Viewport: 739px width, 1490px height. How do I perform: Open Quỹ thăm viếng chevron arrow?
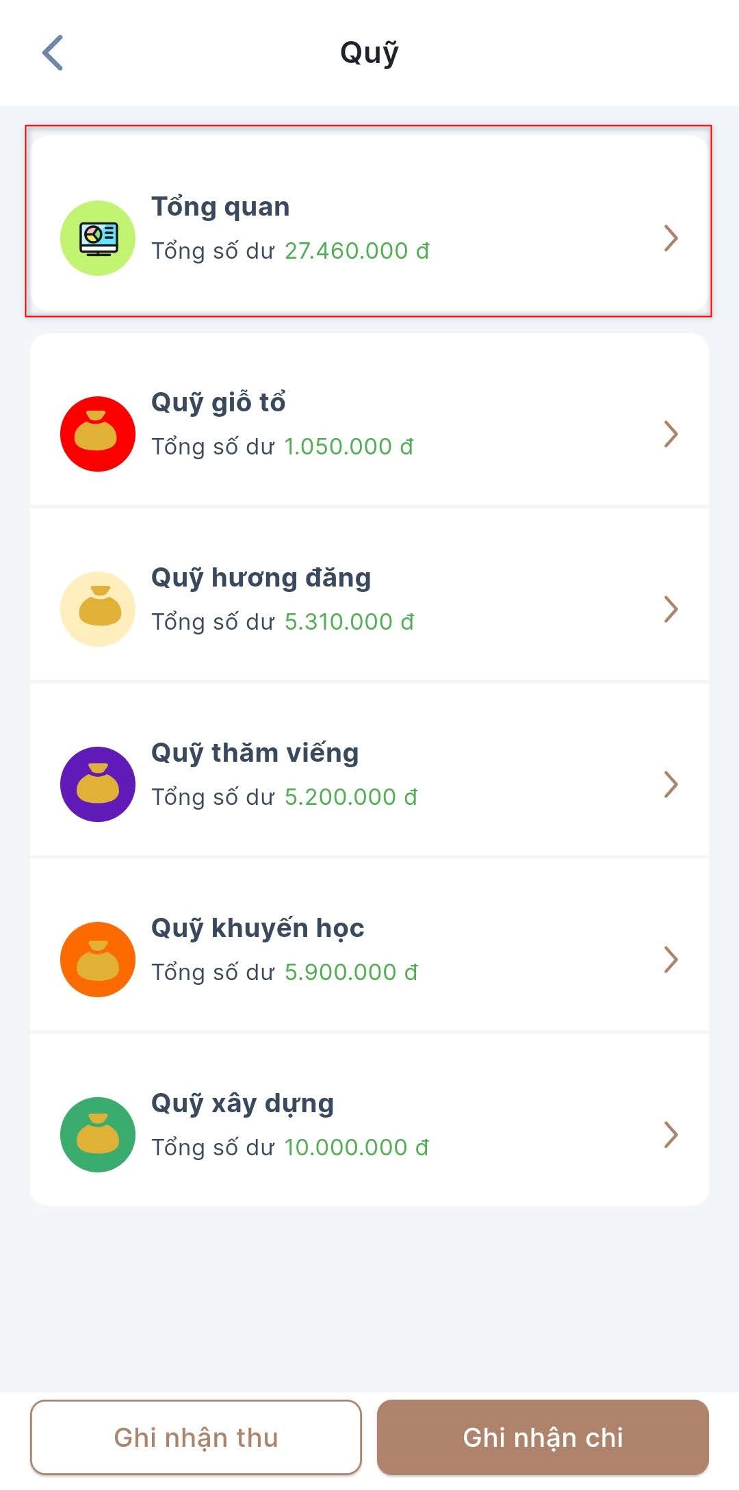click(x=671, y=784)
